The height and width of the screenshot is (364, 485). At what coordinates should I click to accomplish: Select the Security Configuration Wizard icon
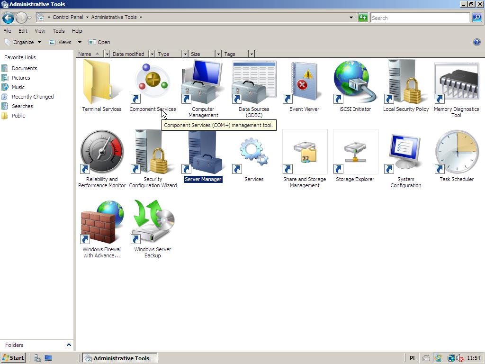click(x=153, y=152)
